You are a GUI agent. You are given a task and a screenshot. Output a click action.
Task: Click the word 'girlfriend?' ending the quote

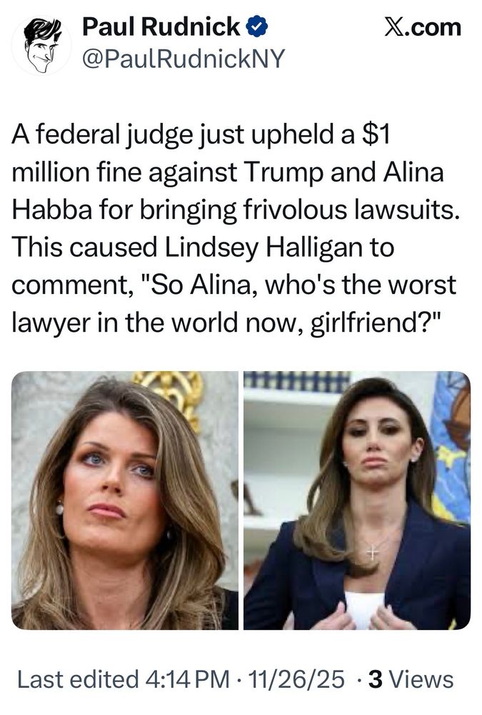tap(377, 322)
